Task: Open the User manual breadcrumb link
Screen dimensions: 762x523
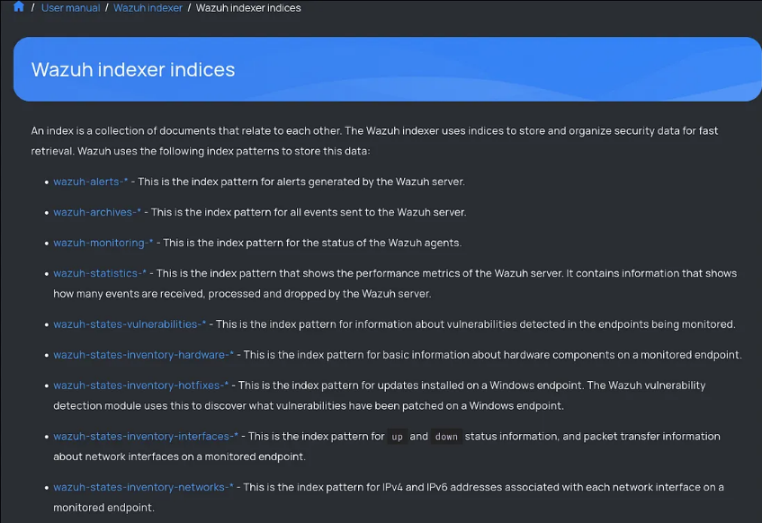Action: 70,8
